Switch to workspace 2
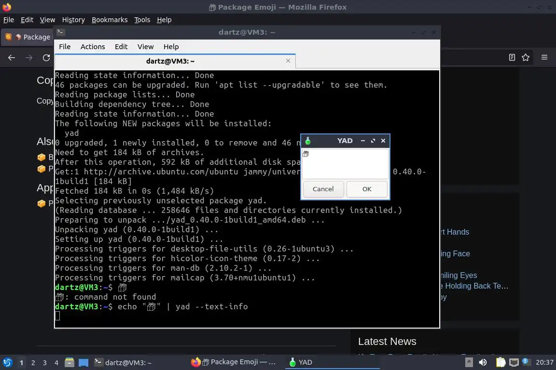Image resolution: width=556 pixels, height=370 pixels. click(x=33, y=363)
